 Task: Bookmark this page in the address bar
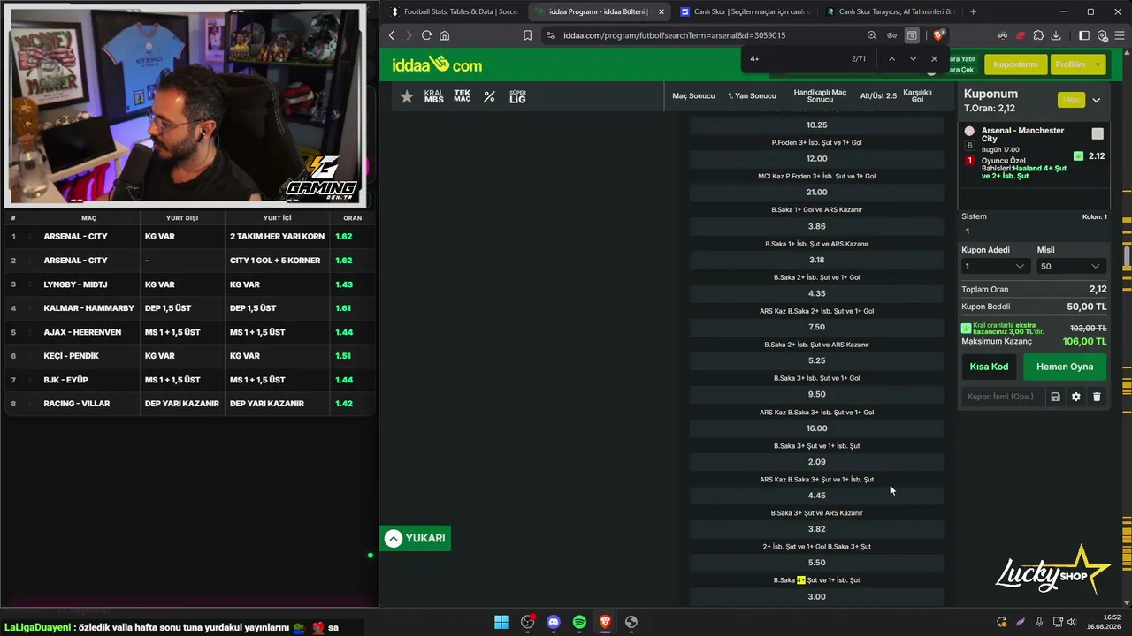527,35
